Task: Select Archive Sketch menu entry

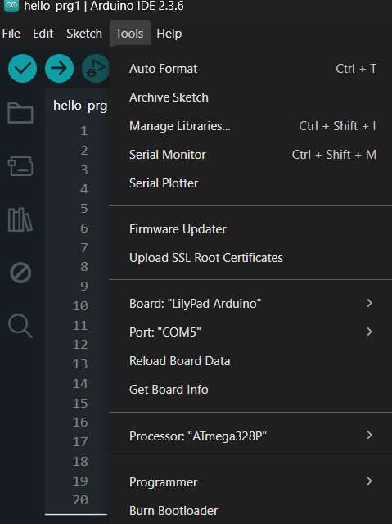Action: (250, 97)
